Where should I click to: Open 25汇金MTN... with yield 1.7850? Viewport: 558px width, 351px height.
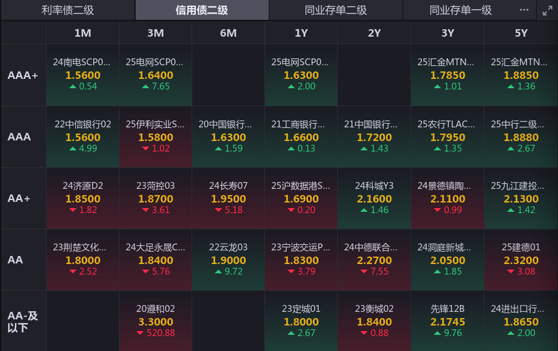(447, 75)
